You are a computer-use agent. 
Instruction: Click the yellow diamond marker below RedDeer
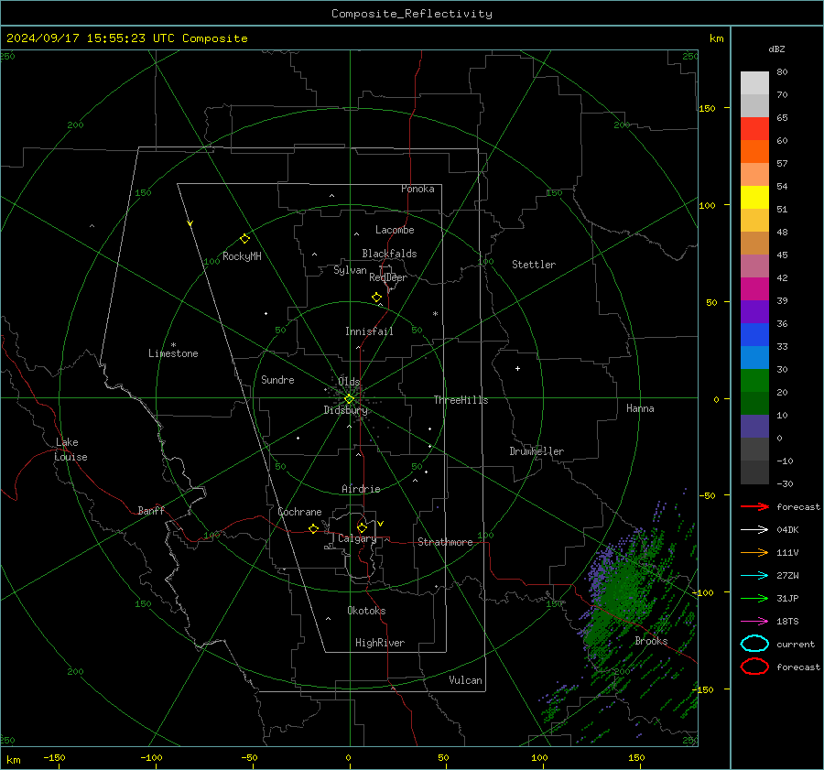coord(376,298)
